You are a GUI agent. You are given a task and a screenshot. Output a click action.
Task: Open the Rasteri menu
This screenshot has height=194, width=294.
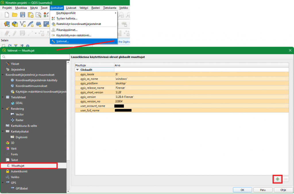click(x=96, y=8)
